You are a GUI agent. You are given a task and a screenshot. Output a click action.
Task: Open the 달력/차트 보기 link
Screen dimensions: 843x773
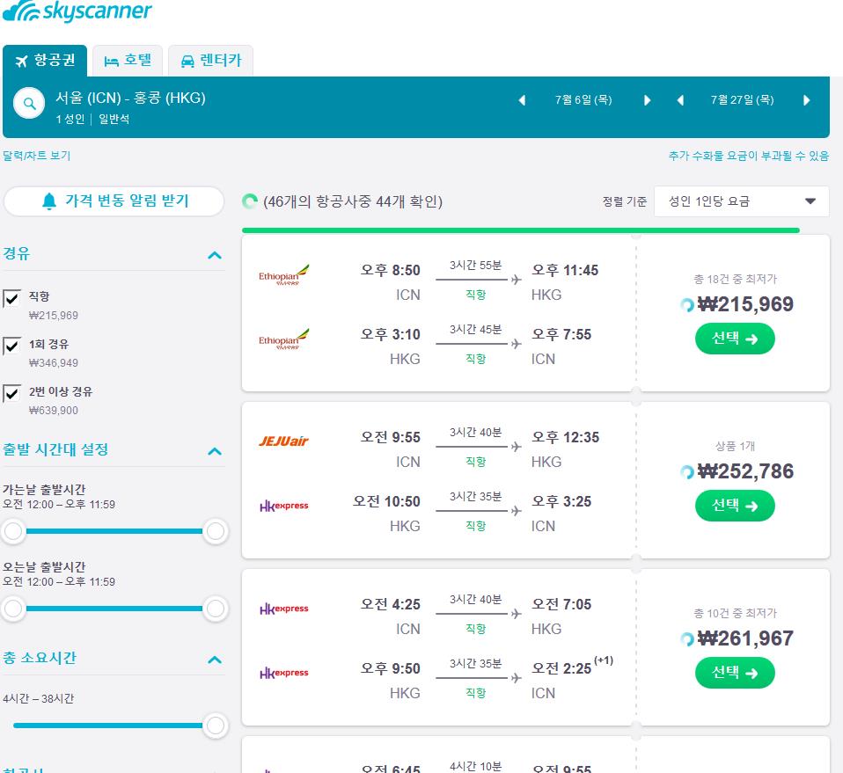click(37, 156)
